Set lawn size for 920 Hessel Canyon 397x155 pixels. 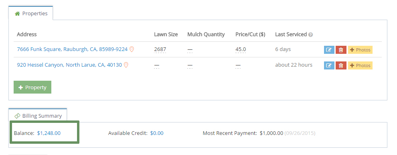pyautogui.click(x=156, y=65)
